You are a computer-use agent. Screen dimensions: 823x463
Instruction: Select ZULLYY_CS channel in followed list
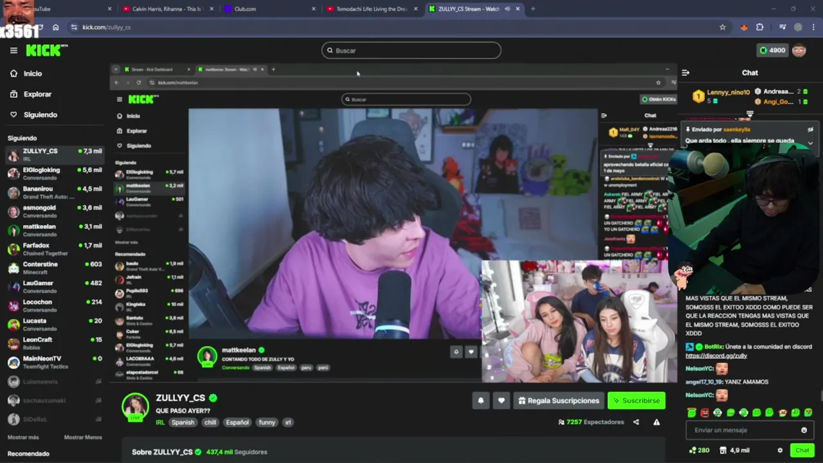click(54, 154)
